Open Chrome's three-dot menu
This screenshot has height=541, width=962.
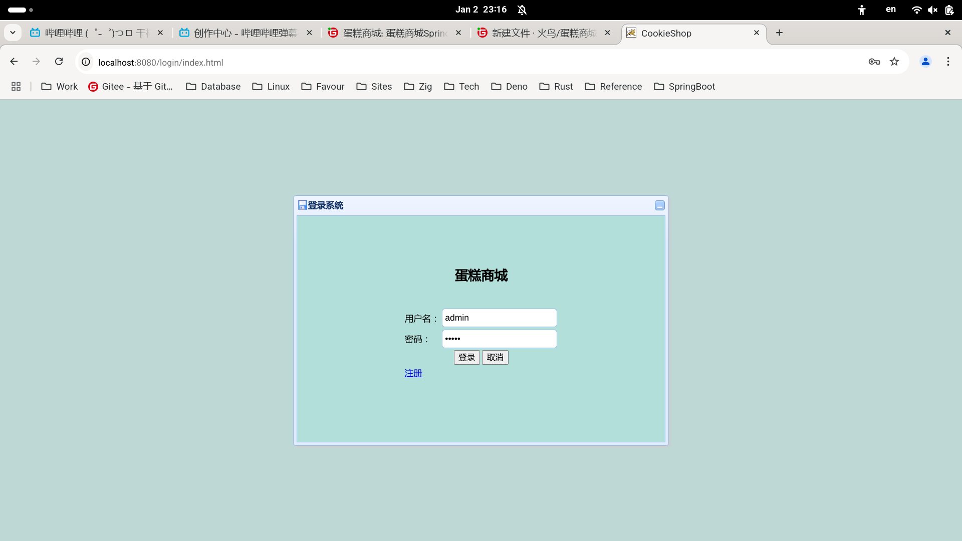tap(947, 62)
